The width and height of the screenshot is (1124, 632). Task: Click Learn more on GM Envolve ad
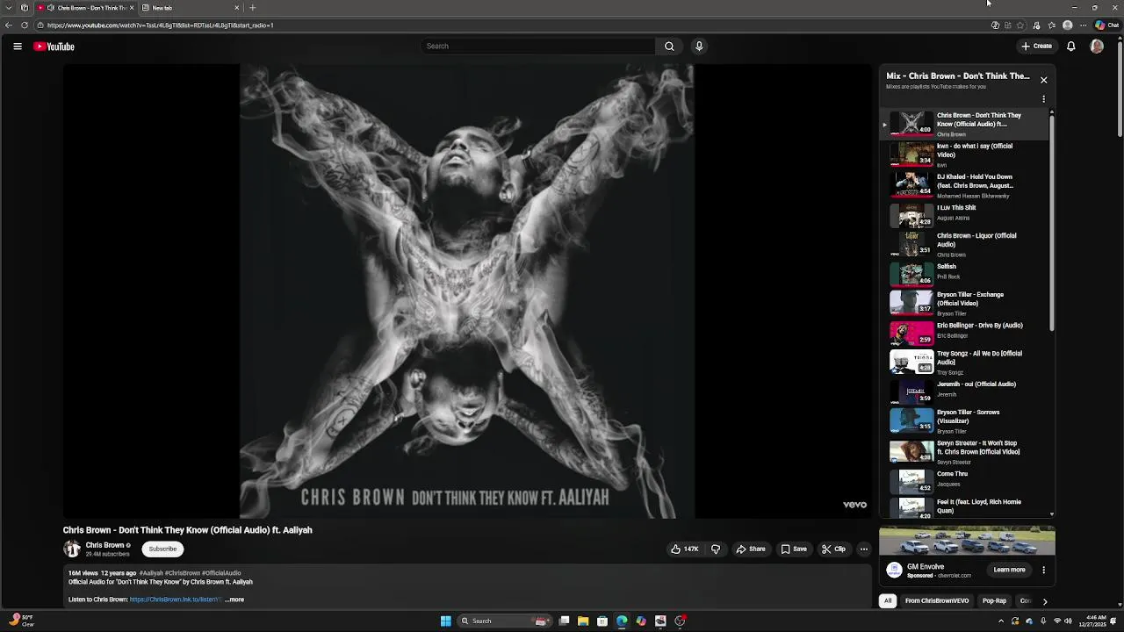1009,571
